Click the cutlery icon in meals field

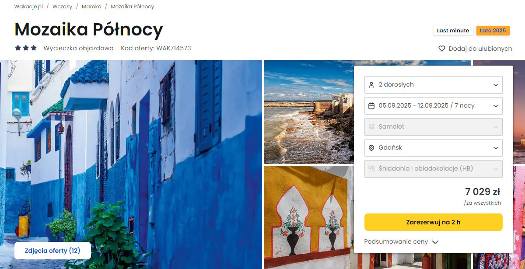click(371, 169)
